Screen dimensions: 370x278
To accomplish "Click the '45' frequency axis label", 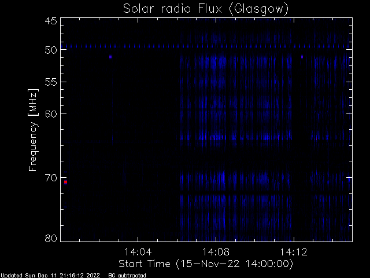I will (x=51, y=21).
